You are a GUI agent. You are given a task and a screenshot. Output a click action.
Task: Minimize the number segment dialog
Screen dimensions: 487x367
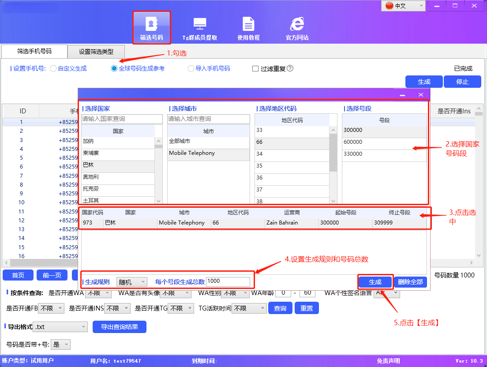[x=402, y=95]
